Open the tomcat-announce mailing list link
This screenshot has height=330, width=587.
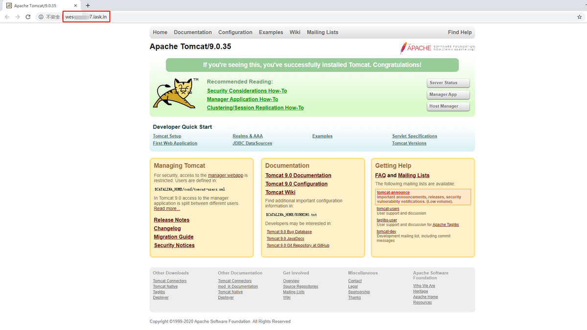coord(393,193)
